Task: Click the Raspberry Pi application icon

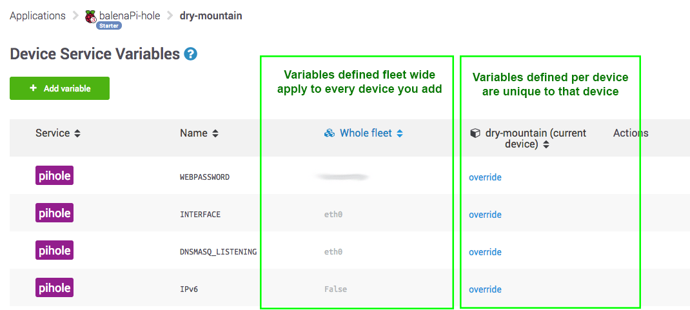Action: point(91,16)
